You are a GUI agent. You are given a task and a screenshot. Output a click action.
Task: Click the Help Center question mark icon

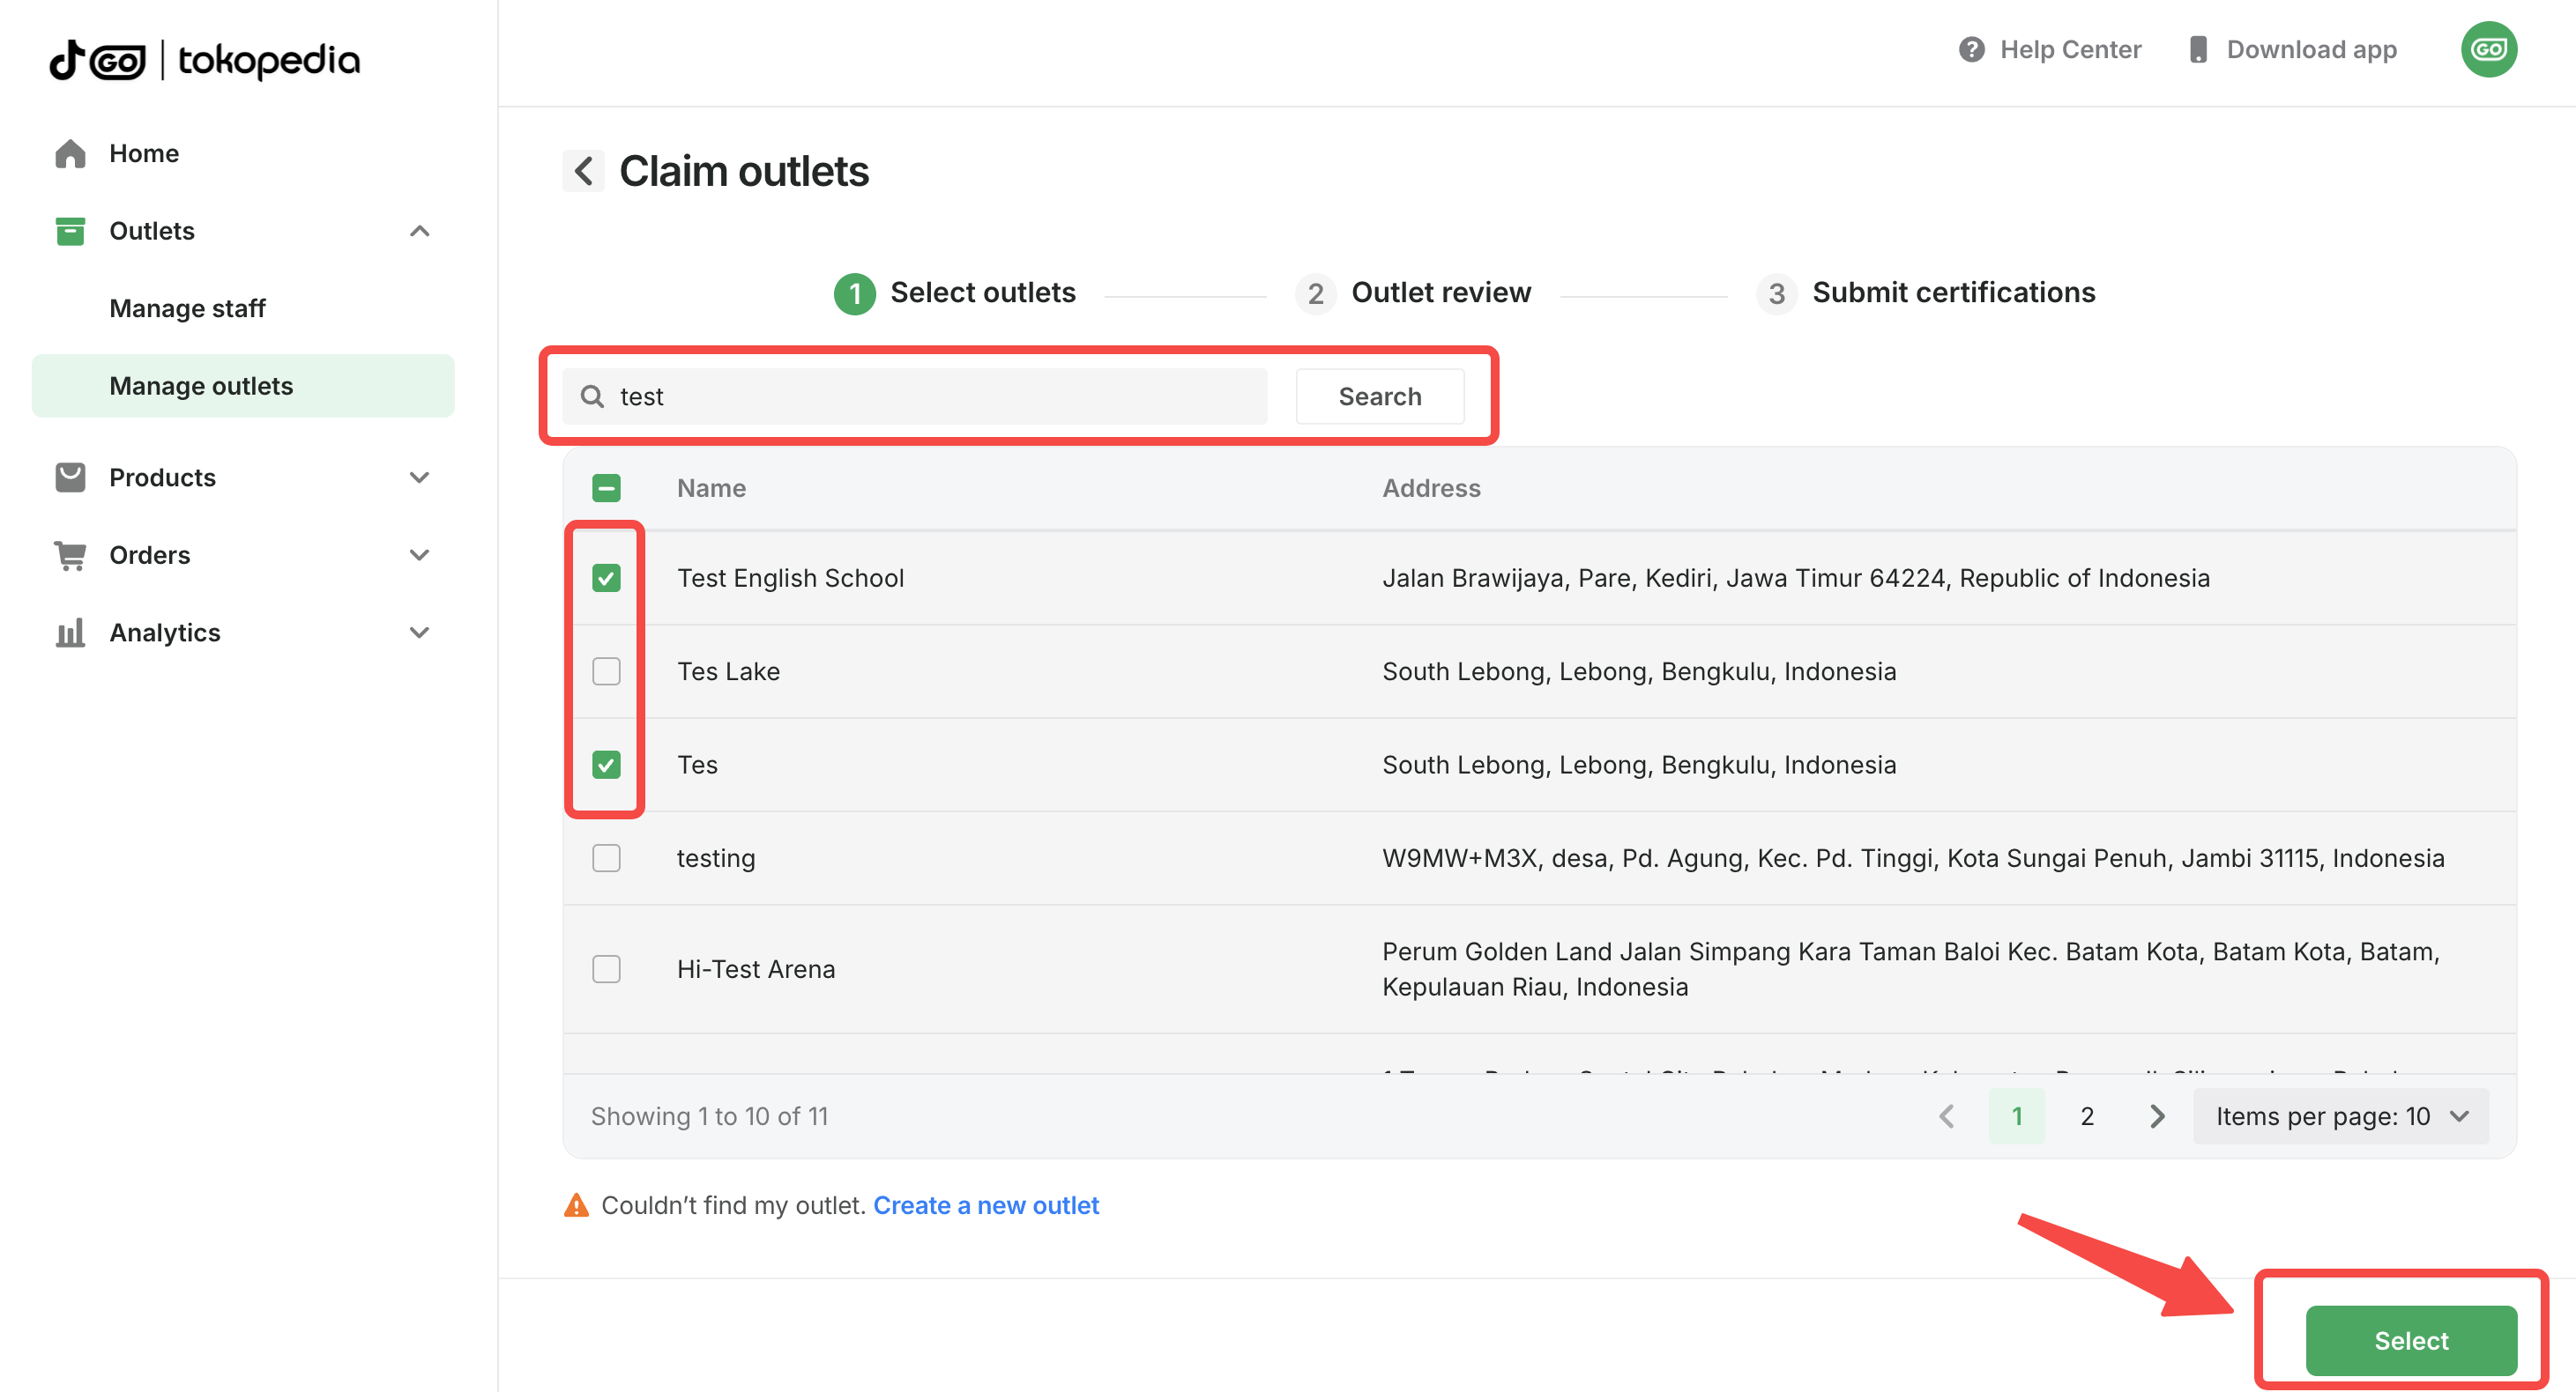[1971, 49]
